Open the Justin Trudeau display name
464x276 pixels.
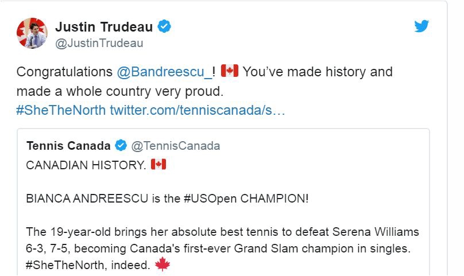105,26
